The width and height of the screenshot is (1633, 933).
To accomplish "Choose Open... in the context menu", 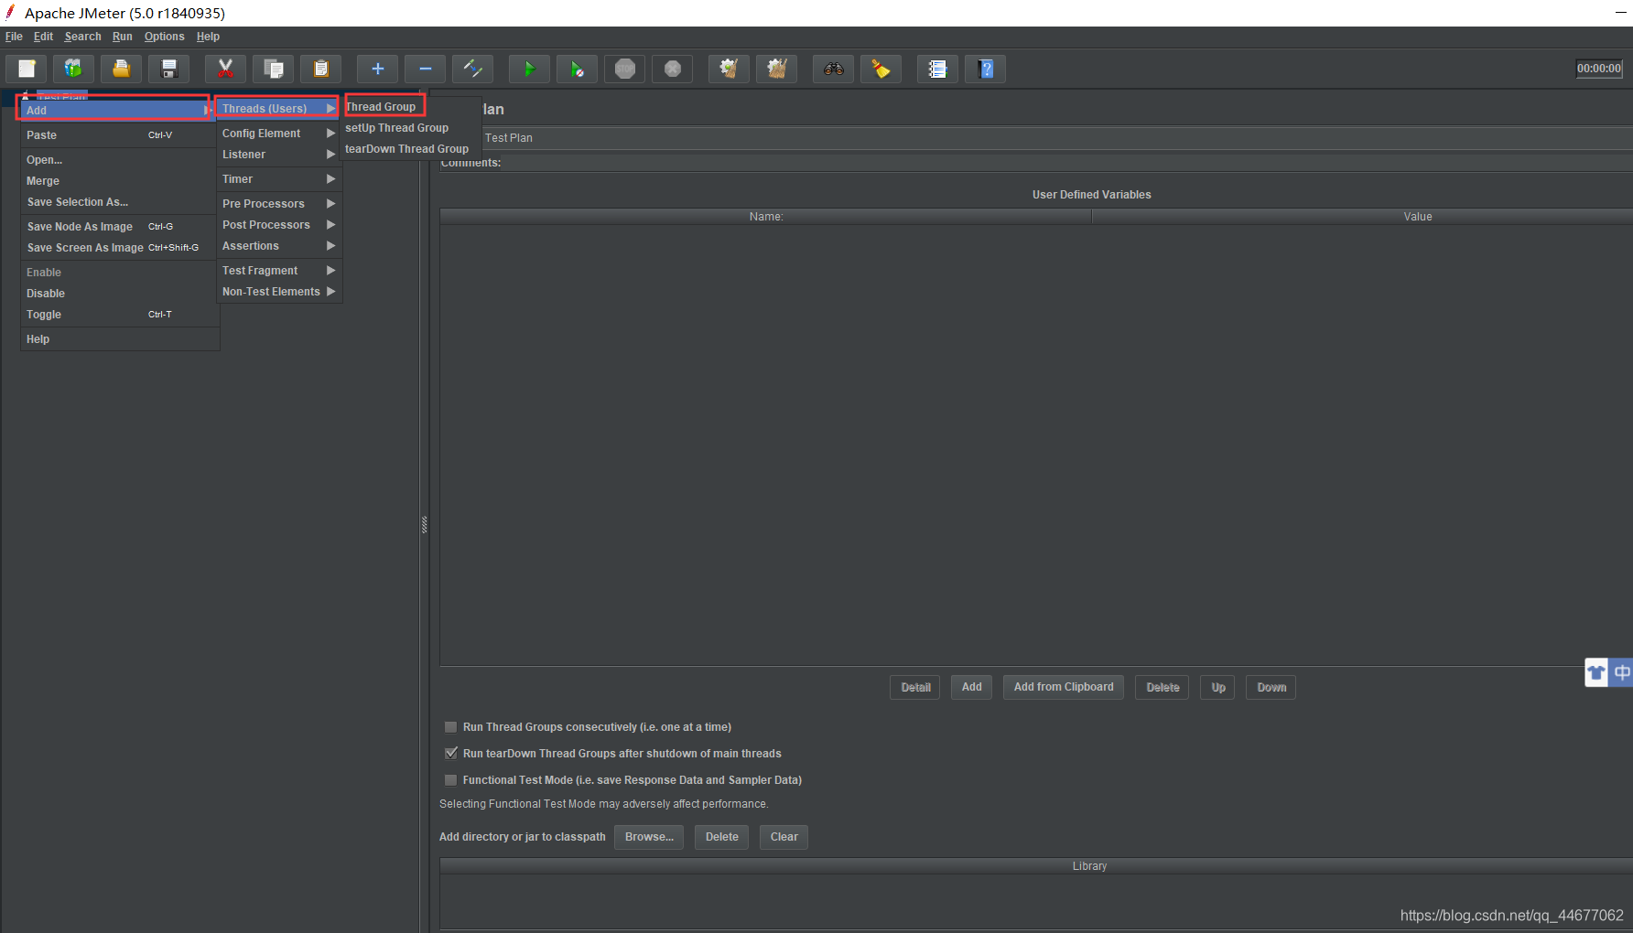I will coord(119,160).
